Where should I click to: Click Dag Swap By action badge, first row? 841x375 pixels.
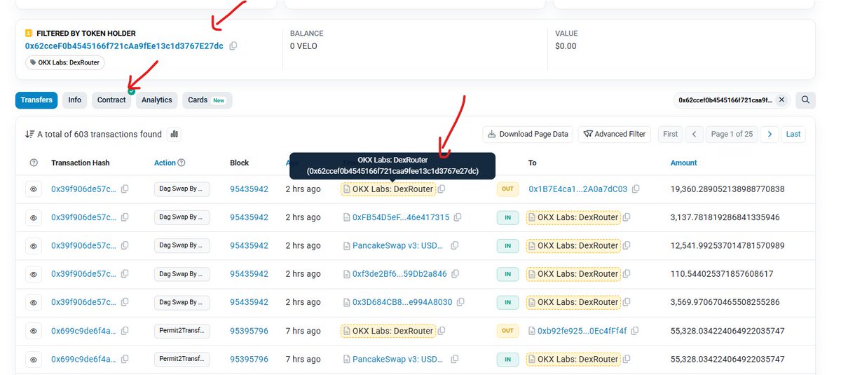(x=182, y=189)
